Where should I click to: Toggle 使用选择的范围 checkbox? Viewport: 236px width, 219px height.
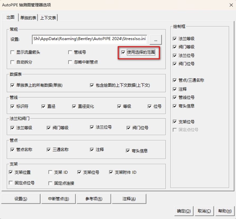pyautogui.click(x=123, y=52)
